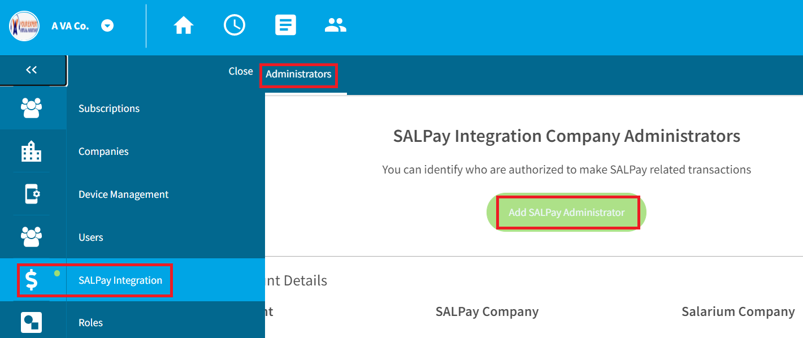
Task: Click the A VA Co. company name
Action: pos(70,26)
